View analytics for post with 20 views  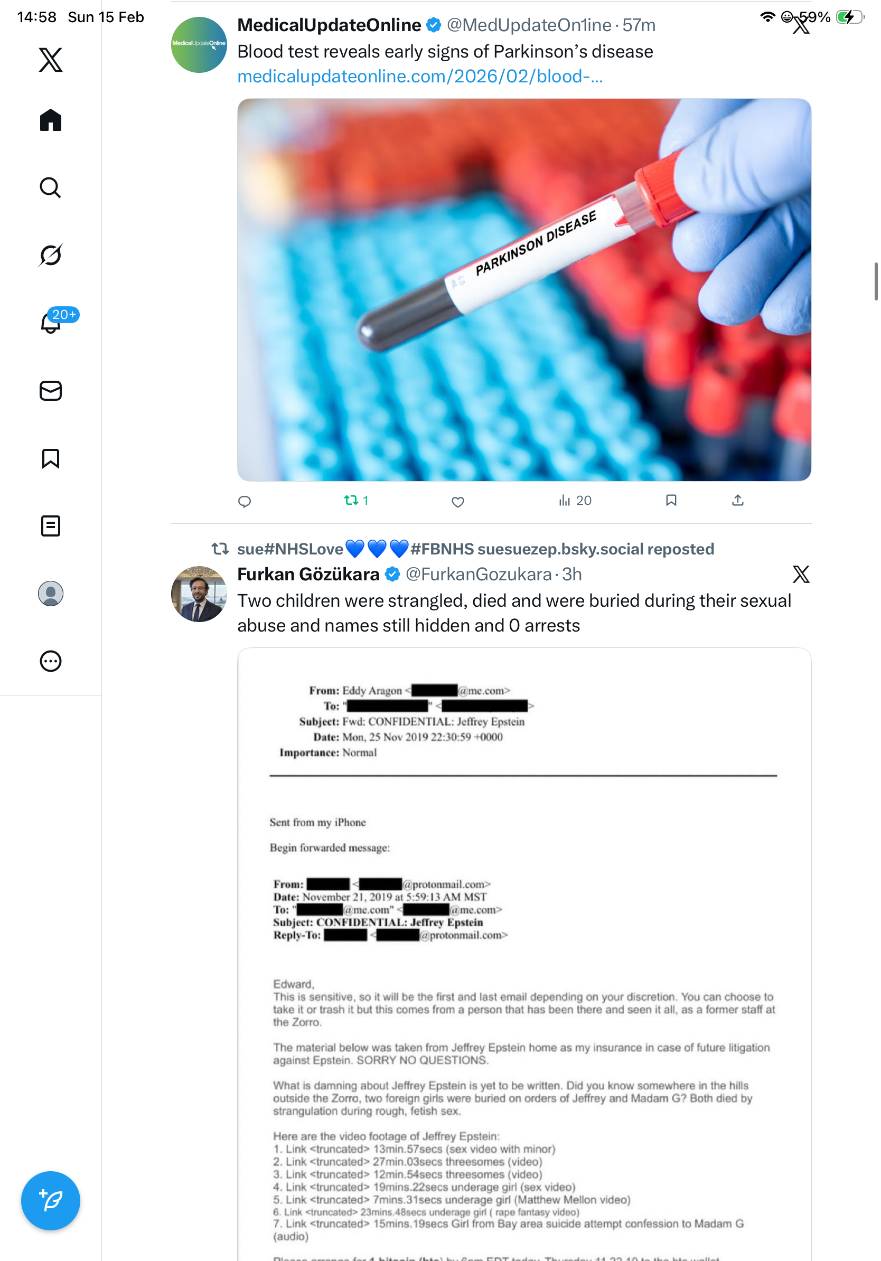(575, 500)
